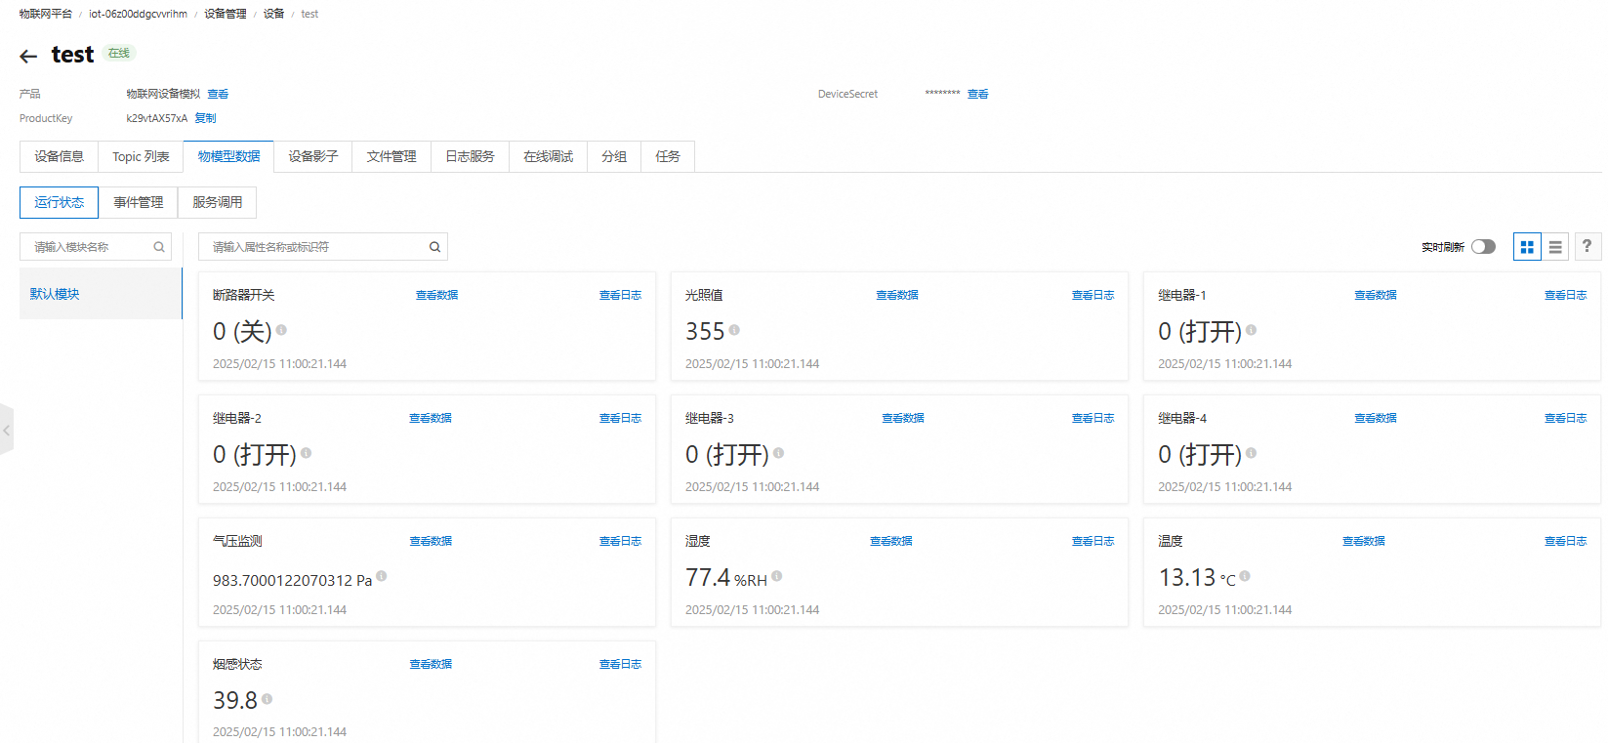Viewport: 1608px width, 743px height.
Task: Switch to grid card view
Action: click(1527, 247)
